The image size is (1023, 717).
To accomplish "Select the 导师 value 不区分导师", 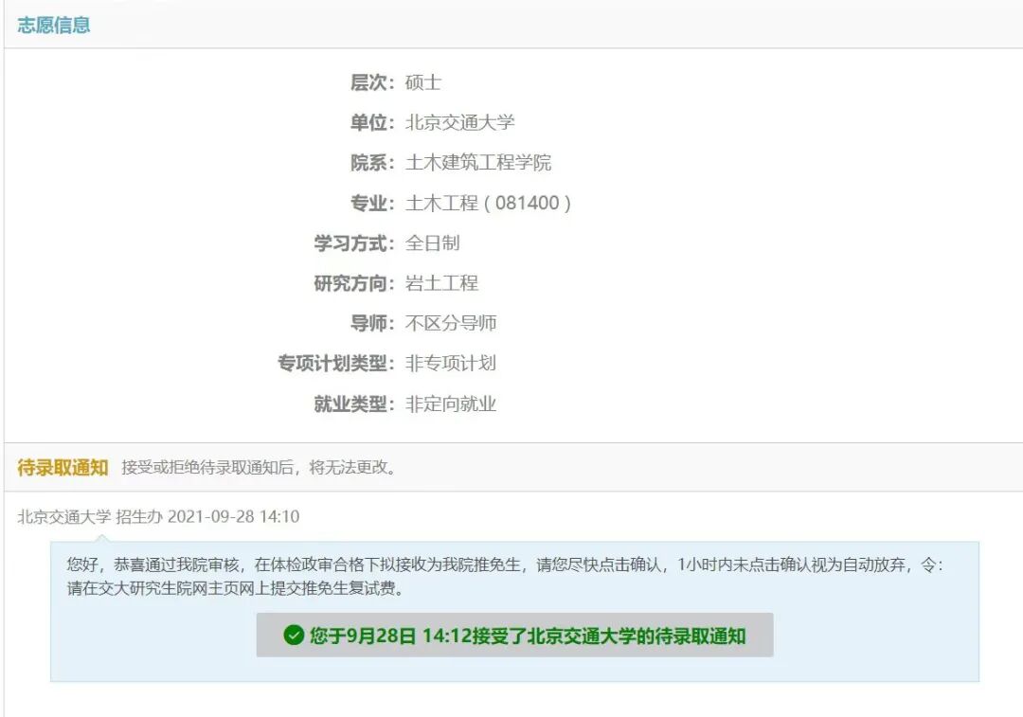I will tap(451, 323).
